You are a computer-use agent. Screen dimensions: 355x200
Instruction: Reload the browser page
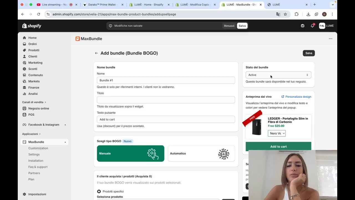tap(39, 14)
